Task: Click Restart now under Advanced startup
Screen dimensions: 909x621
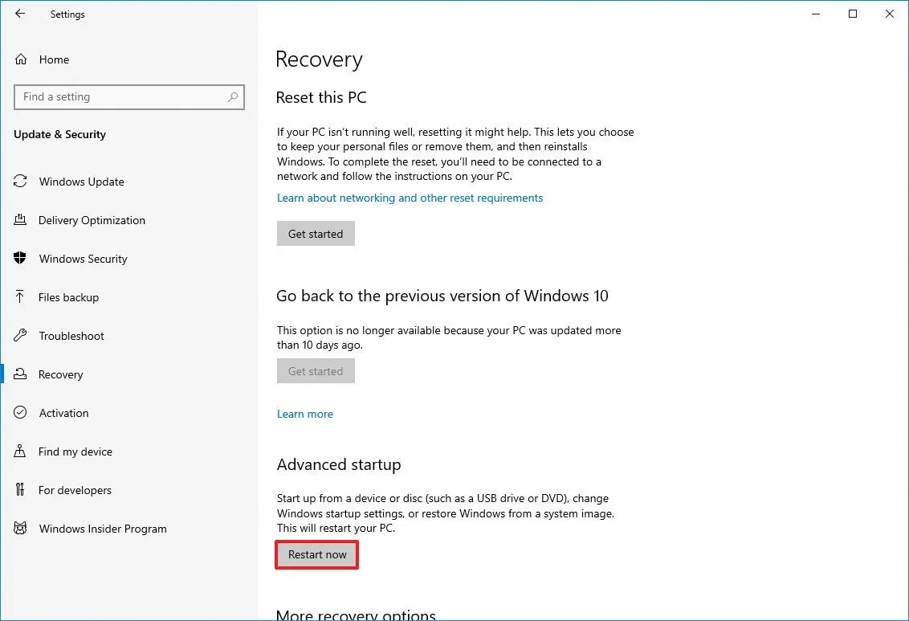Action: tap(316, 554)
